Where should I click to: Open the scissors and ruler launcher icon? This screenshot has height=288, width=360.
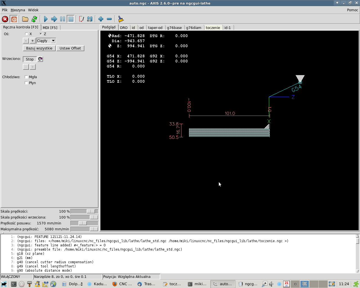pyautogui.click(x=45, y=284)
